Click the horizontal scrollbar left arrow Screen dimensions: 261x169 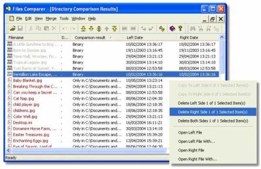coord(8,151)
